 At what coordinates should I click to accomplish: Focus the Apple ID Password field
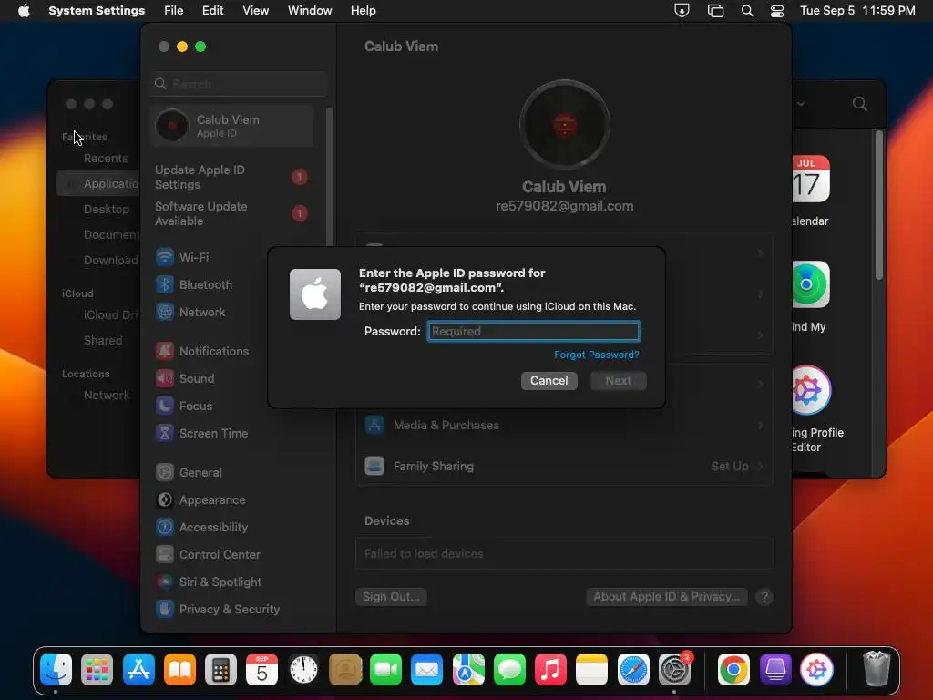[534, 331]
